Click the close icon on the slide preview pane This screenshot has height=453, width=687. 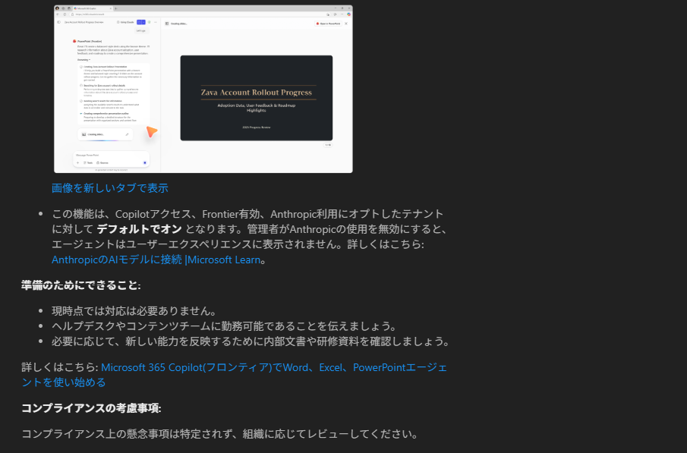(x=346, y=24)
